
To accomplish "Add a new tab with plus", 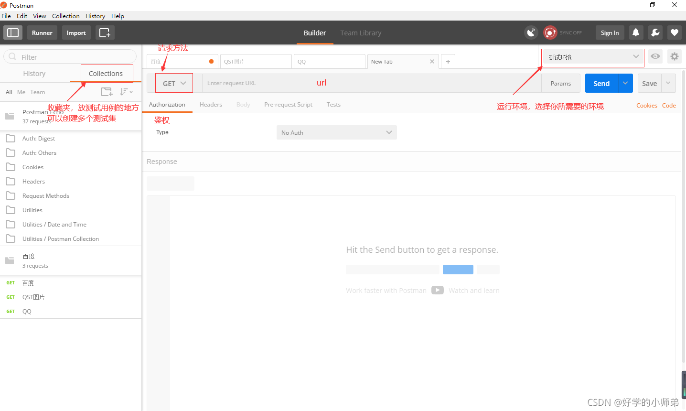I will coord(448,62).
